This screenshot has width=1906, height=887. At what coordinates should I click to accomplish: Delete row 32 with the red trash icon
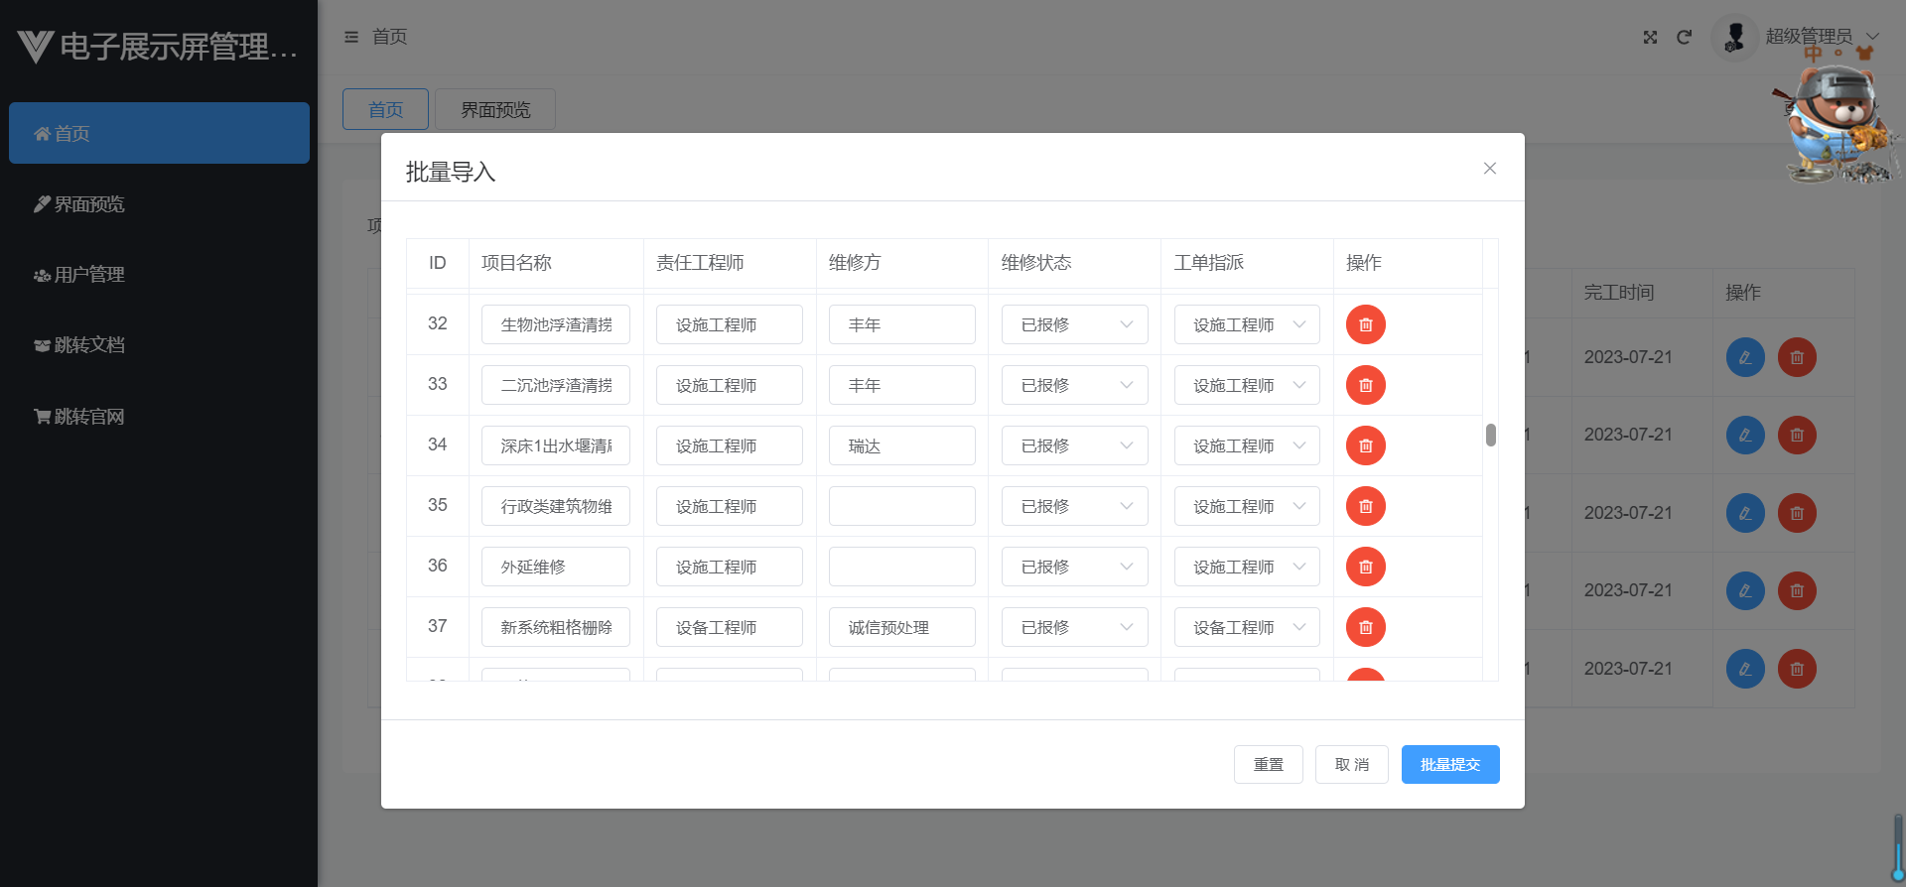[1365, 324]
